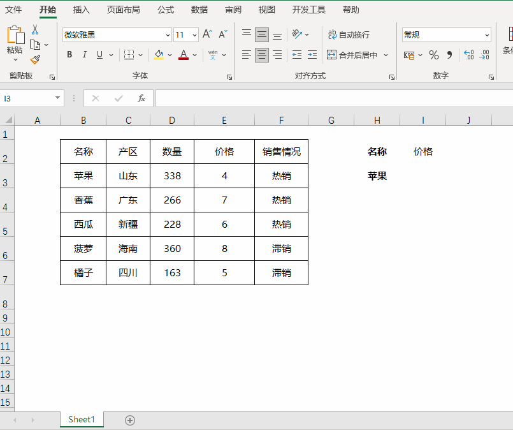Image resolution: width=513 pixels, height=430 pixels.
Task: Click the Insert Function fx button
Action: (x=141, y=98)
